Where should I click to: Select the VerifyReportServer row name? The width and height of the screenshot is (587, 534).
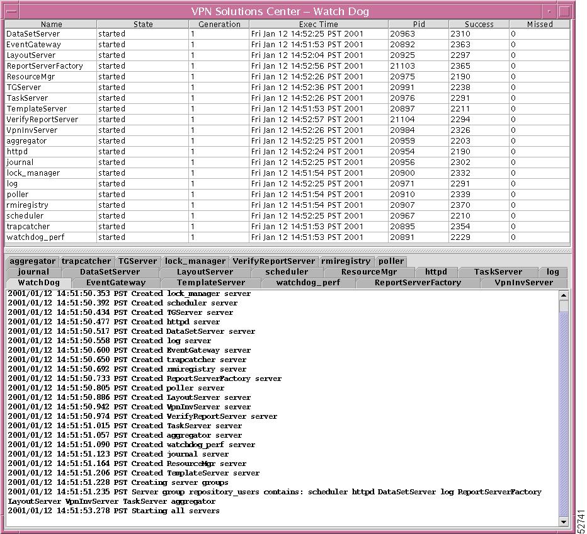42,120
